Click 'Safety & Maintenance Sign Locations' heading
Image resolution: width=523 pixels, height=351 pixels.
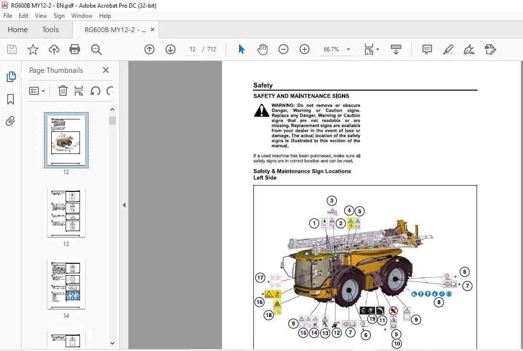(302, 171)
